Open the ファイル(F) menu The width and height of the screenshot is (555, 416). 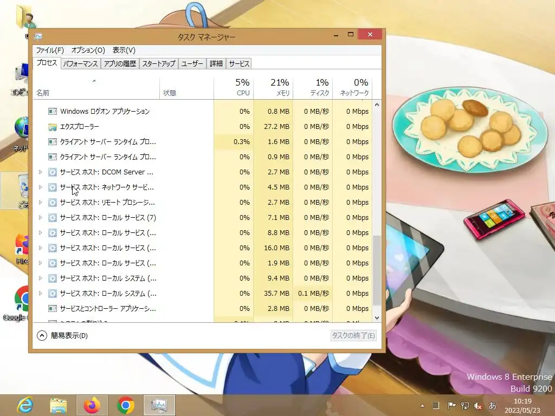point(50,50)
